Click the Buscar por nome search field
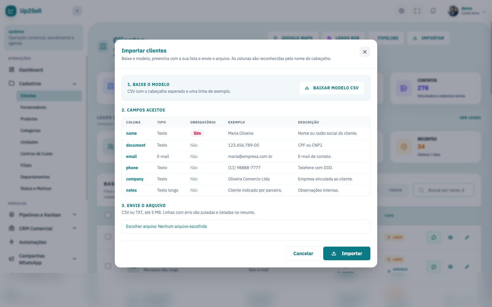Viewport: 492px width, 307px height. [x=444, y=190]
